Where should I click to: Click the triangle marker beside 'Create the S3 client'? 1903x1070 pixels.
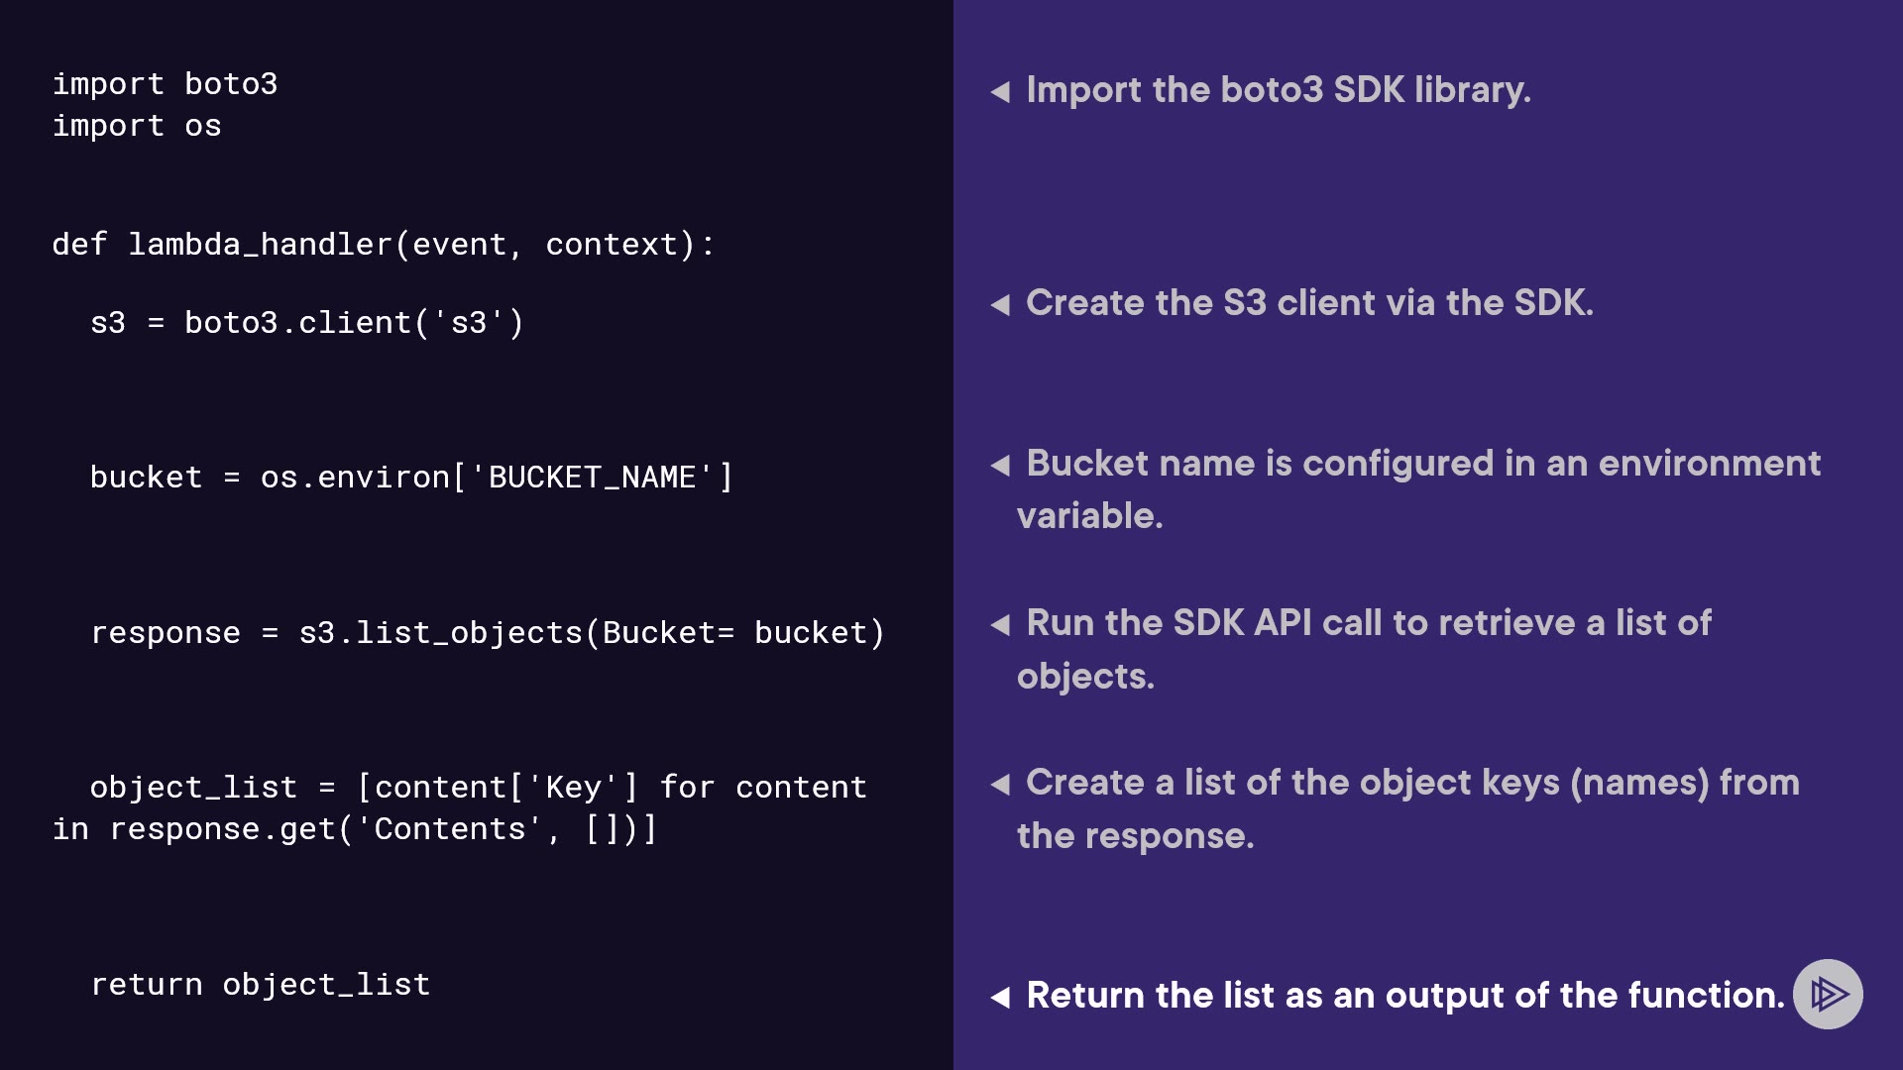coord(1000,305)
